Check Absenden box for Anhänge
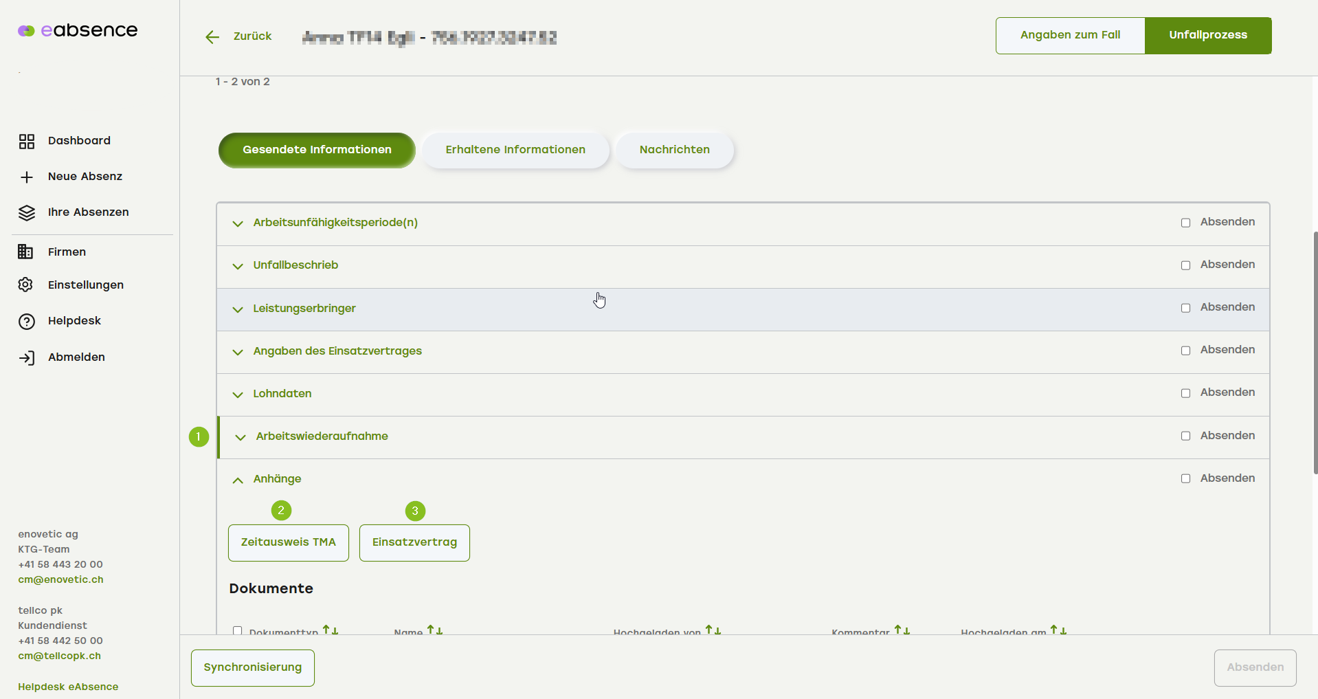 click(1185, 478)
